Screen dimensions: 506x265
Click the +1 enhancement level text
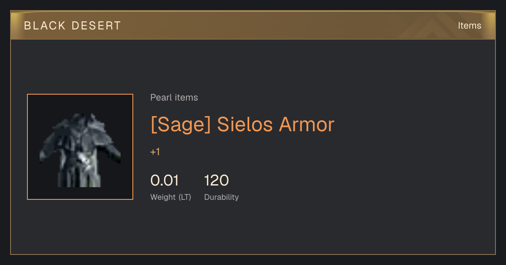(155, 152)
